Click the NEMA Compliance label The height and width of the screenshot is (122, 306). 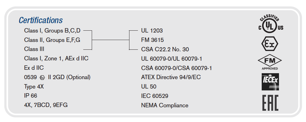tap(165, 105)
